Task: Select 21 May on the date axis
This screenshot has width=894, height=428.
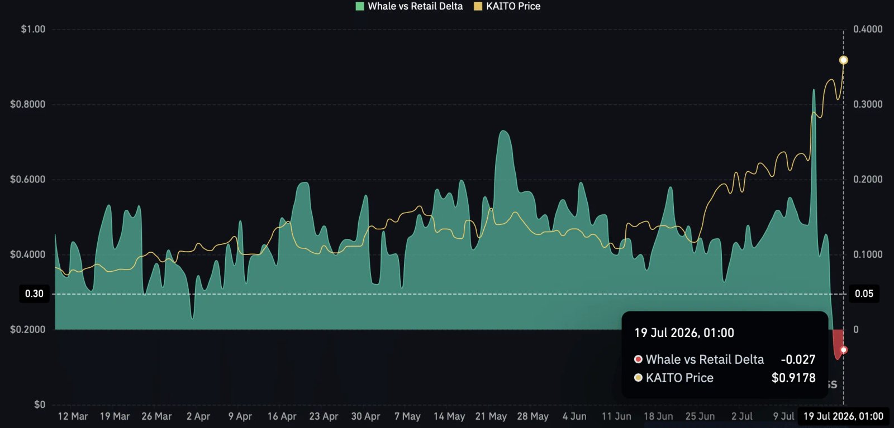Action: pos(491,416)
